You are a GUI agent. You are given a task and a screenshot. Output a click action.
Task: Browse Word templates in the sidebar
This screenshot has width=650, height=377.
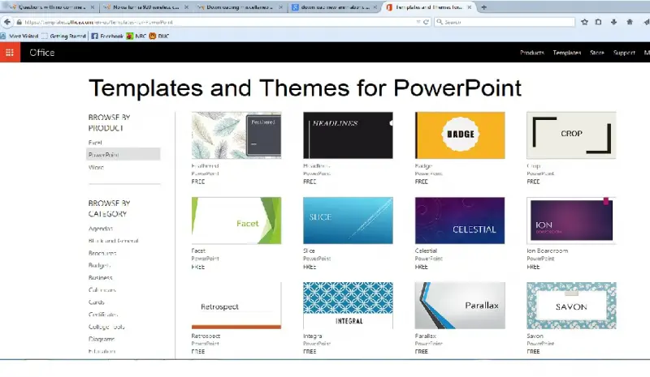point(96,167)
